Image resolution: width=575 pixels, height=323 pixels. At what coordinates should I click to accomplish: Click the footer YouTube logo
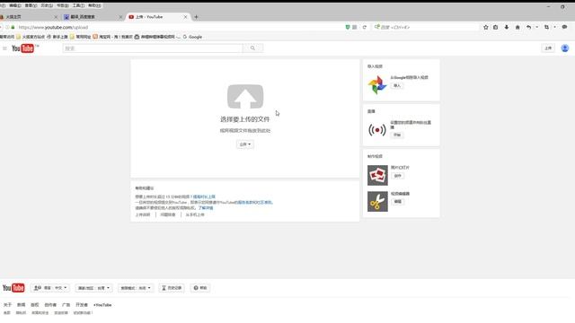point(13,288)
